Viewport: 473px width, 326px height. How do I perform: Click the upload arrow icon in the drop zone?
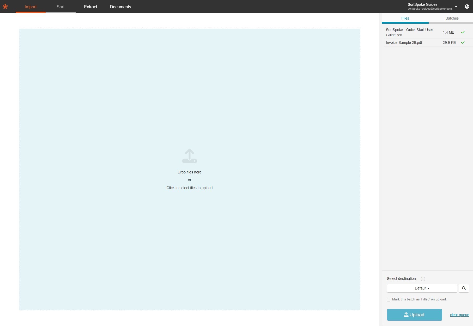[x=189, y=156]
